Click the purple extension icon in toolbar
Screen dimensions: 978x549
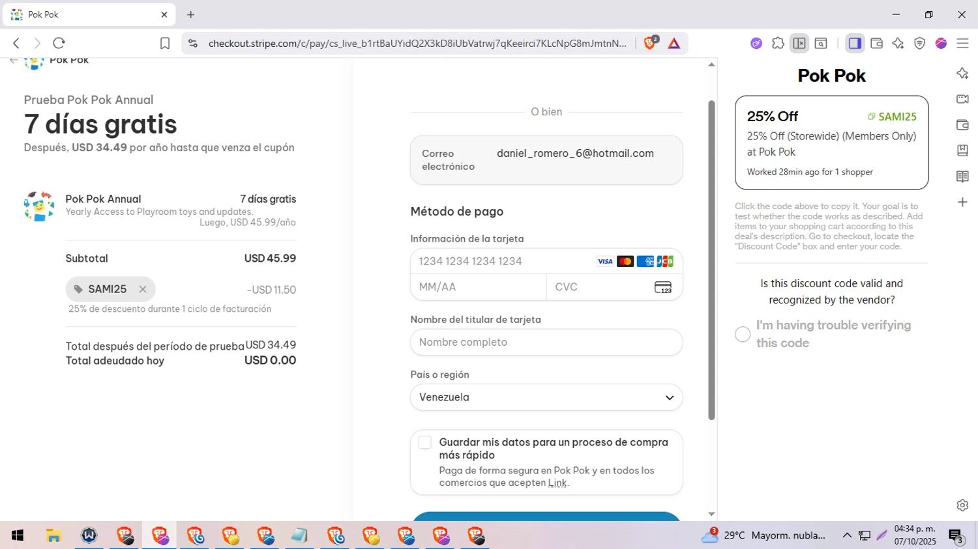point(756,43)
